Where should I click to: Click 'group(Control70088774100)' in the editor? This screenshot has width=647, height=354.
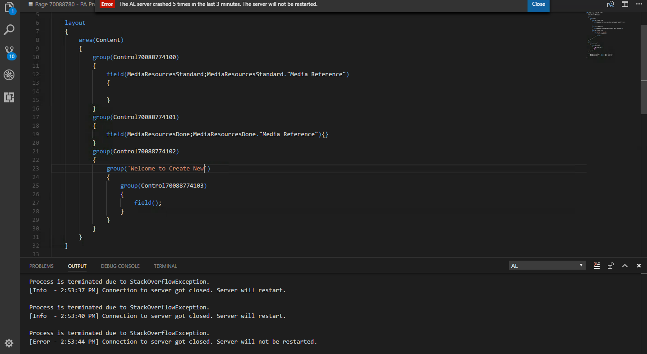(136, 57)
